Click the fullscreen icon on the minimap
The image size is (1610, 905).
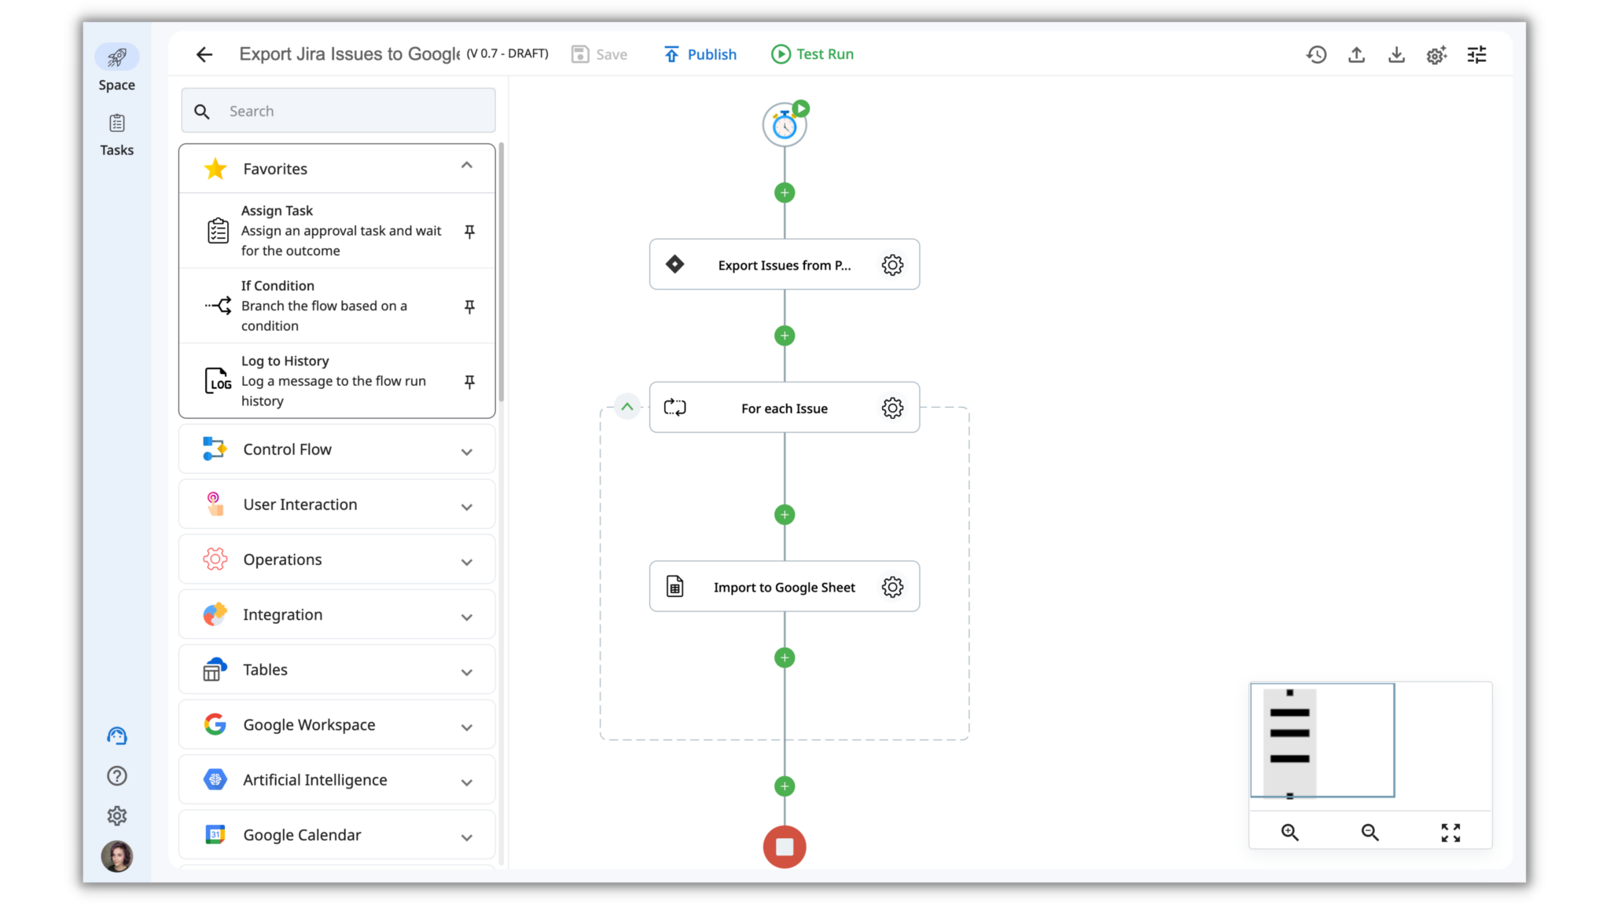click(x=1451, y=831)
